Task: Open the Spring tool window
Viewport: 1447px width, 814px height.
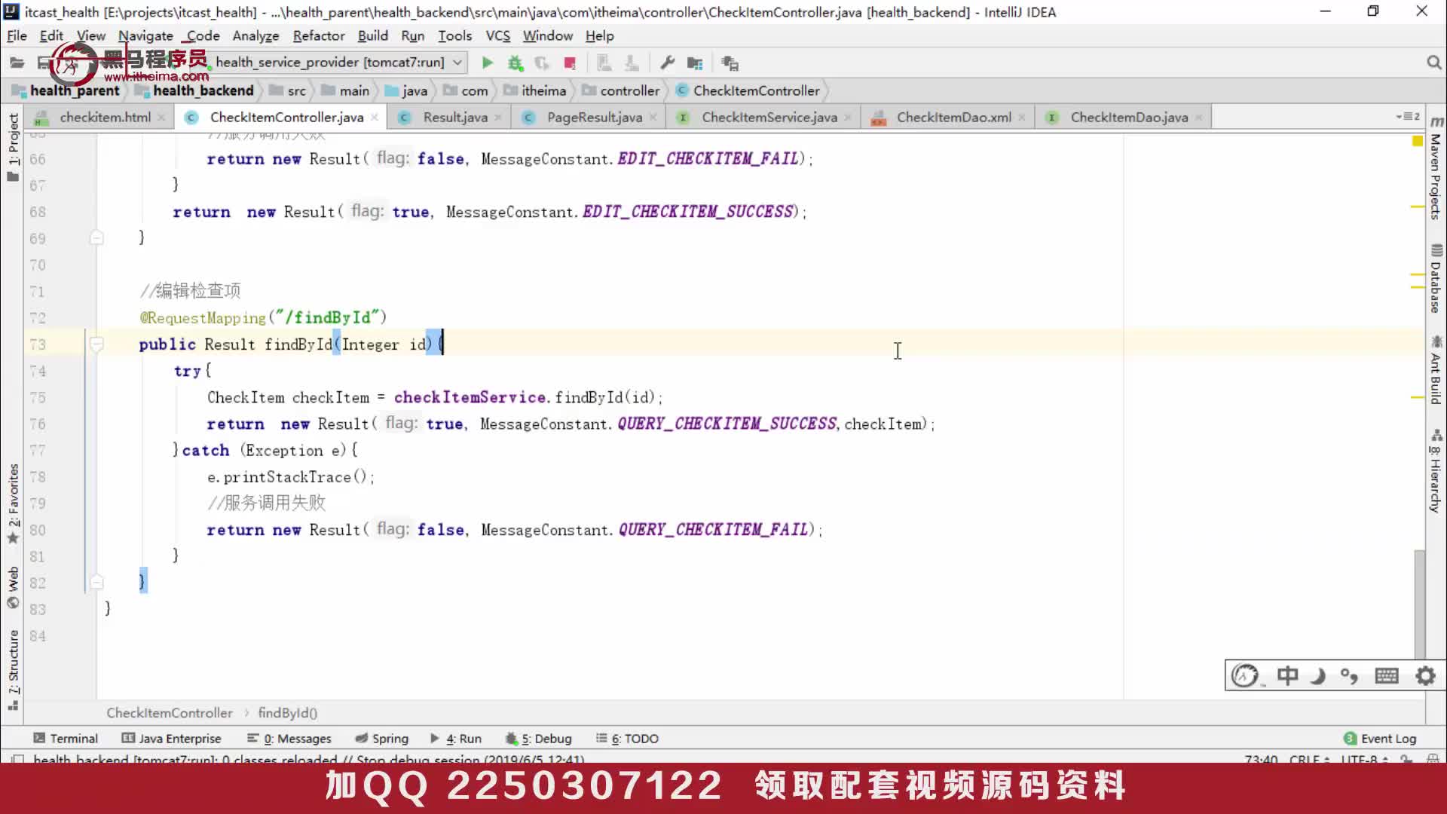Action: [x=381, y=739]
